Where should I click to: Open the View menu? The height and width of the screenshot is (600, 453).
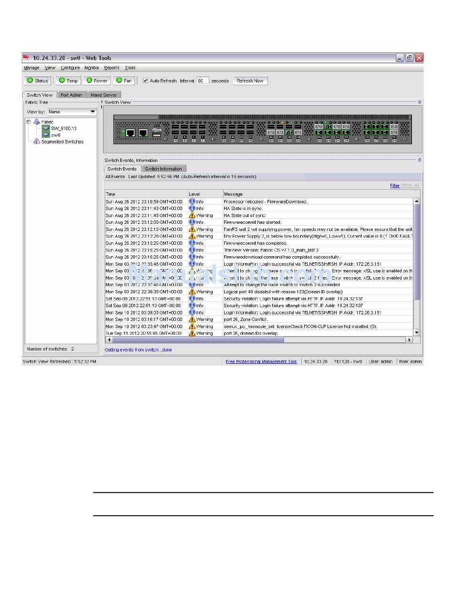50,68
